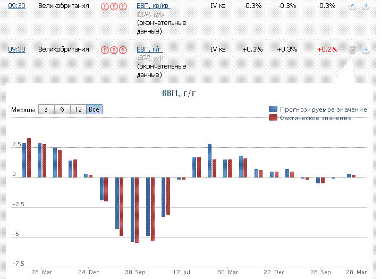Image resolution: width=381 pixels, height=279 pixels.
Task: Click 22. Dec axis label
Action: 274,273
